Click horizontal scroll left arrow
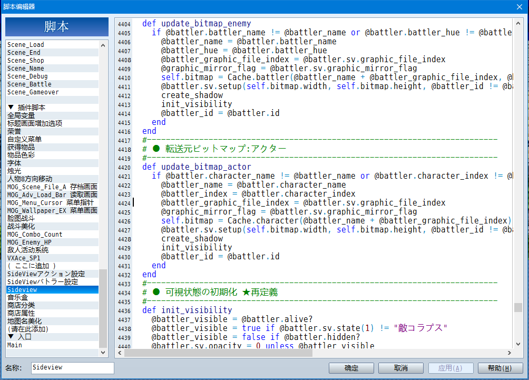Image resolution: width=529 pixels, height=380 pixels. pyautogui.click(x=120, y=353)
